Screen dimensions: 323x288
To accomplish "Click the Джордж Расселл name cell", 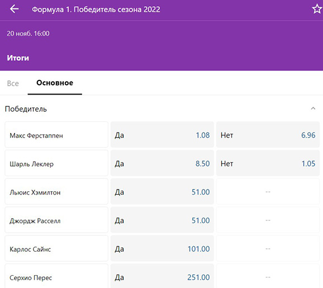I will click(x=56, y=220).
